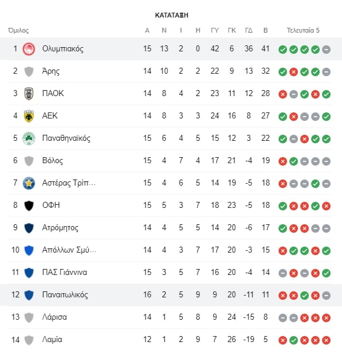Click ΠΑΣ Γιάννινα's latest green win icon

326,273
